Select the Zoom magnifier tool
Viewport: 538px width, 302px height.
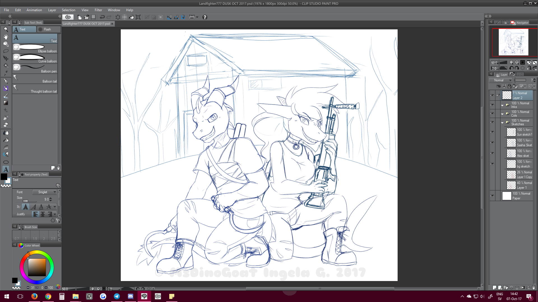pos(6,29)
